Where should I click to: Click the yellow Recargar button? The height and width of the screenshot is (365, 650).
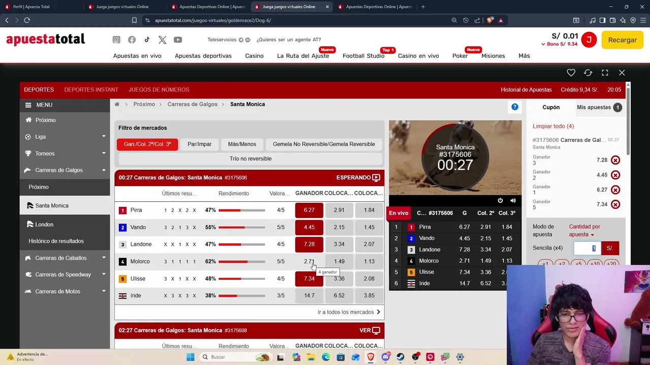(x=622, y=40)
